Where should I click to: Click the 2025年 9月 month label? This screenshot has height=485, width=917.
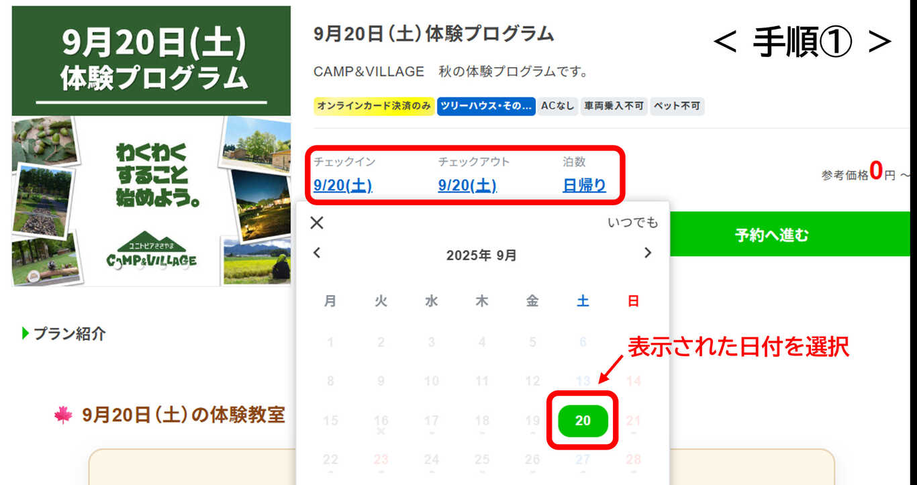click(481, 256)
